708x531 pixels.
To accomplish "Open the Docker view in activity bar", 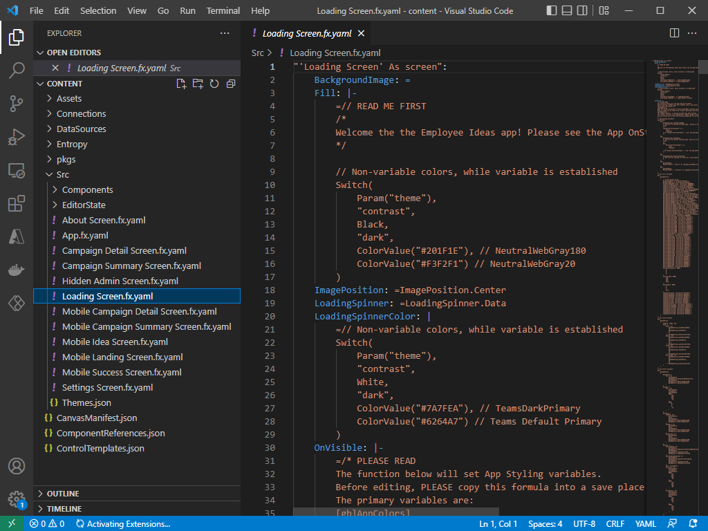I will click(x=17, y=270).
